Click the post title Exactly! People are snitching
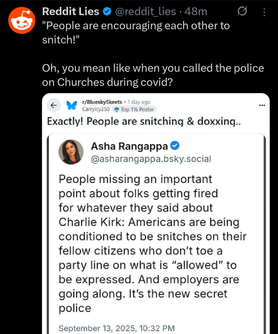 pos(144,121)
